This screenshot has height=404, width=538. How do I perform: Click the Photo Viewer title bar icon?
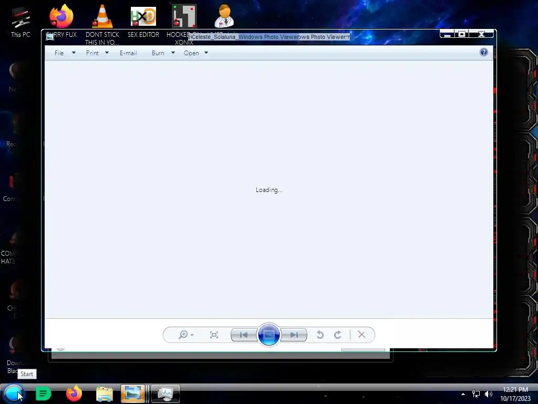point(50,37)
